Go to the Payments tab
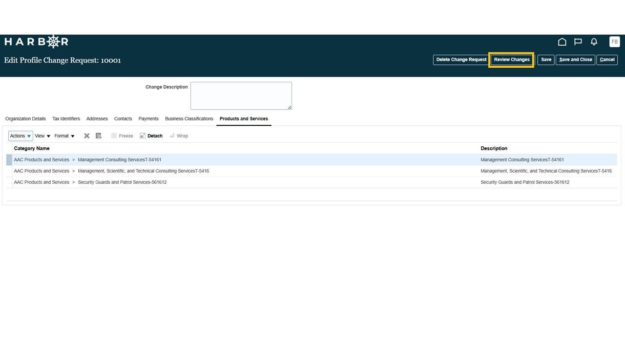This screenshot has width=625, height=351. 148,118
